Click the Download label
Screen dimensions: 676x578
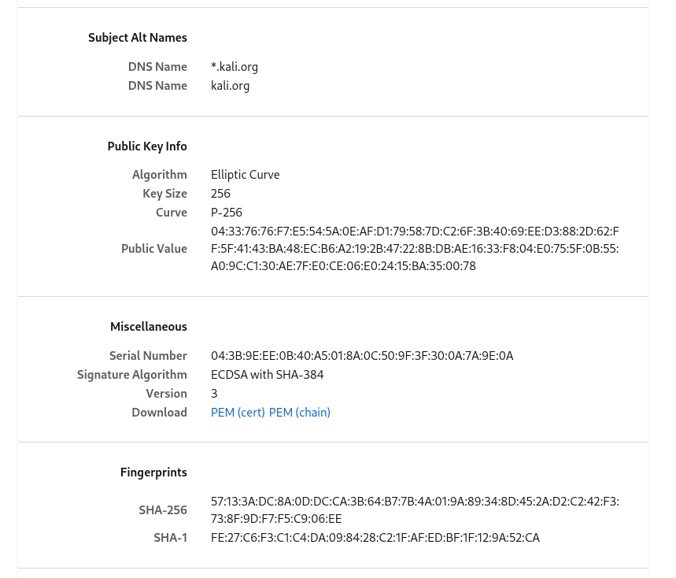159,413
